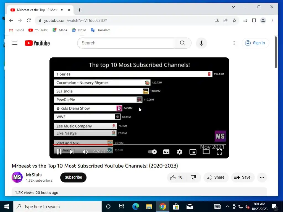
Task: Like the video with thumbs up
Action: pos(176,177)
